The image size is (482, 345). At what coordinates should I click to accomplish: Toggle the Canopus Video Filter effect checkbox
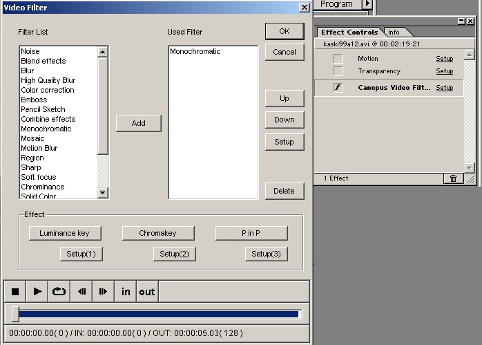(x=338, y=87)
